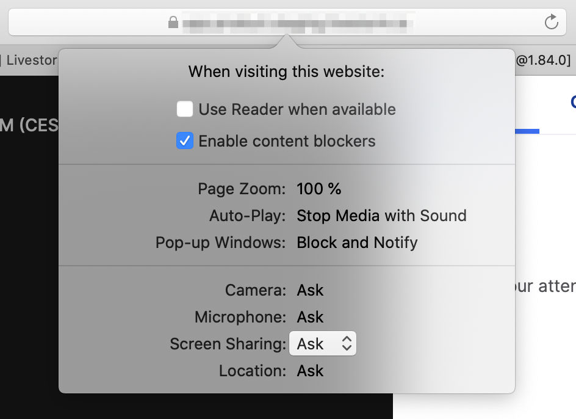Open the Page Zoom setting showing 100 %

(319, 189)
